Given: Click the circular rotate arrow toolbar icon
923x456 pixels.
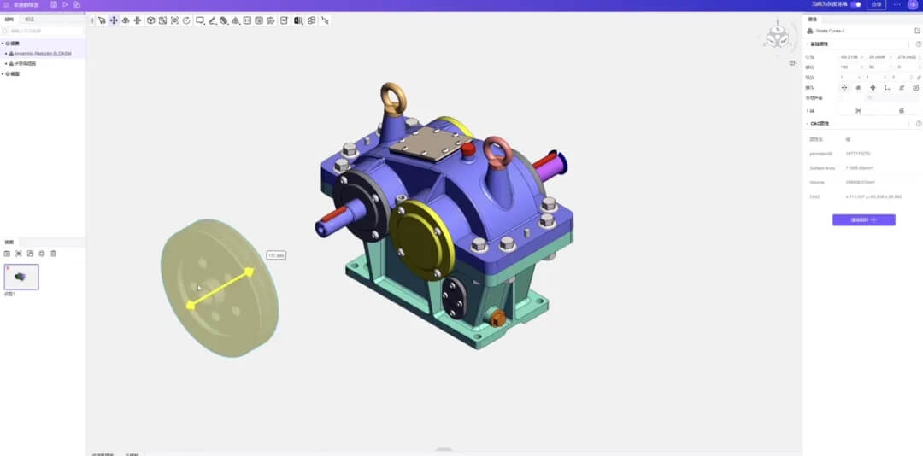Looking at the screenshot, I should pos(186,20).
